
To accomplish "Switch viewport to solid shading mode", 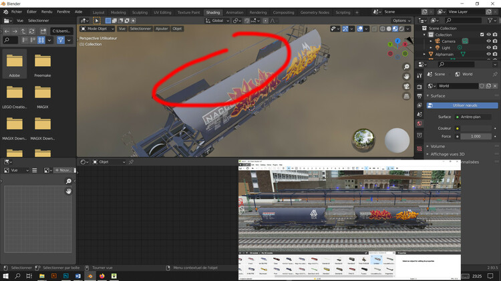I will click(x=389, y=29).
